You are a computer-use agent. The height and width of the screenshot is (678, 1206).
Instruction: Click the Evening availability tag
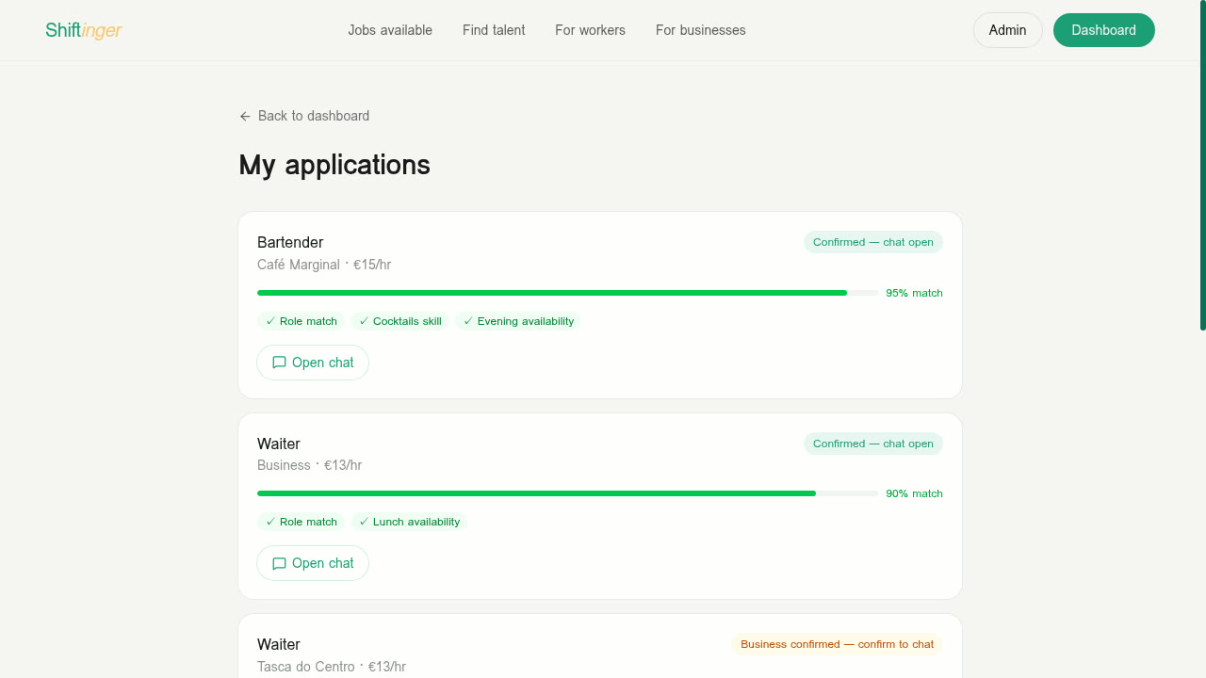pyautogui.click(x=518, y=321)
